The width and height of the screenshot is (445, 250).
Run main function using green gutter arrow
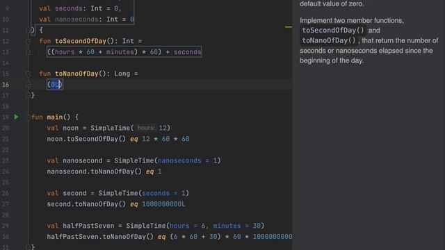point(17,117)
